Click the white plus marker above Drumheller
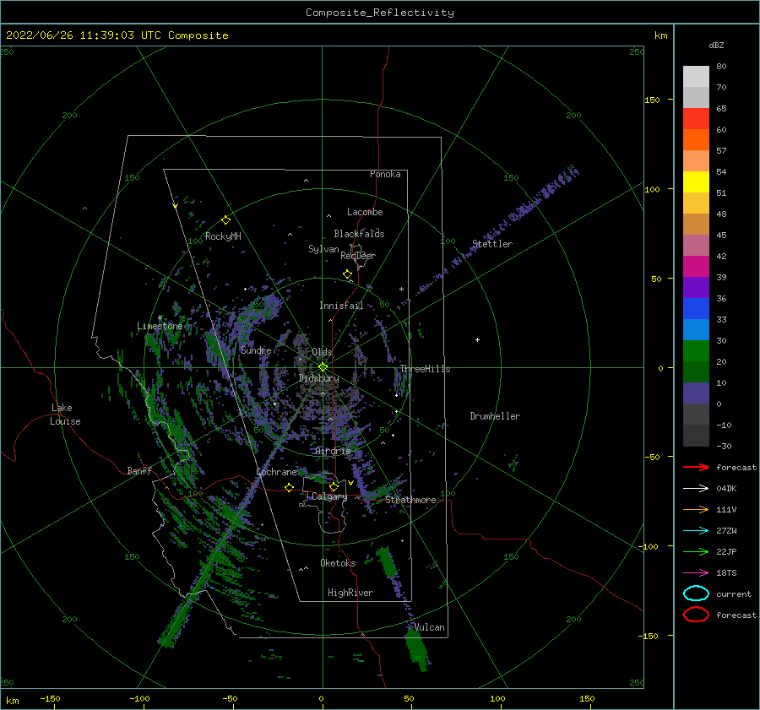 [x=477, y=339]
